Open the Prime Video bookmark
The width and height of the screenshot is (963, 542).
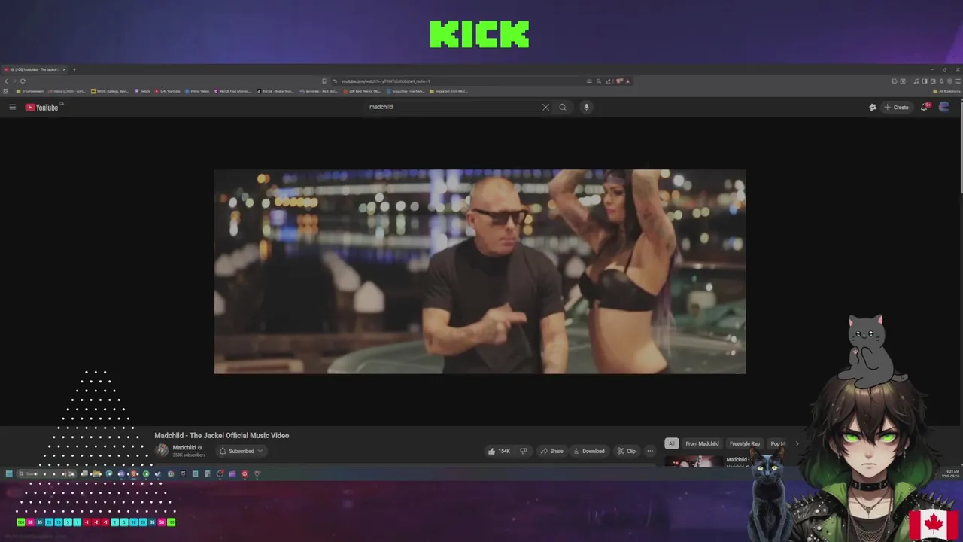(x=197, y=91)
